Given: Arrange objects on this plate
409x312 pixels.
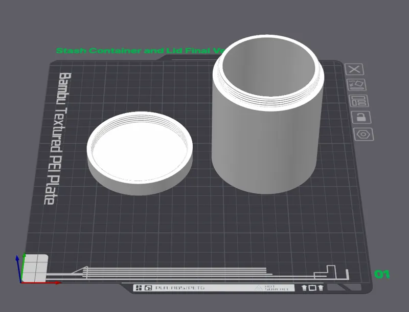Looking at the screenshot, I should click(359, 101).
